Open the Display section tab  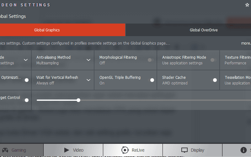(192, 150)
